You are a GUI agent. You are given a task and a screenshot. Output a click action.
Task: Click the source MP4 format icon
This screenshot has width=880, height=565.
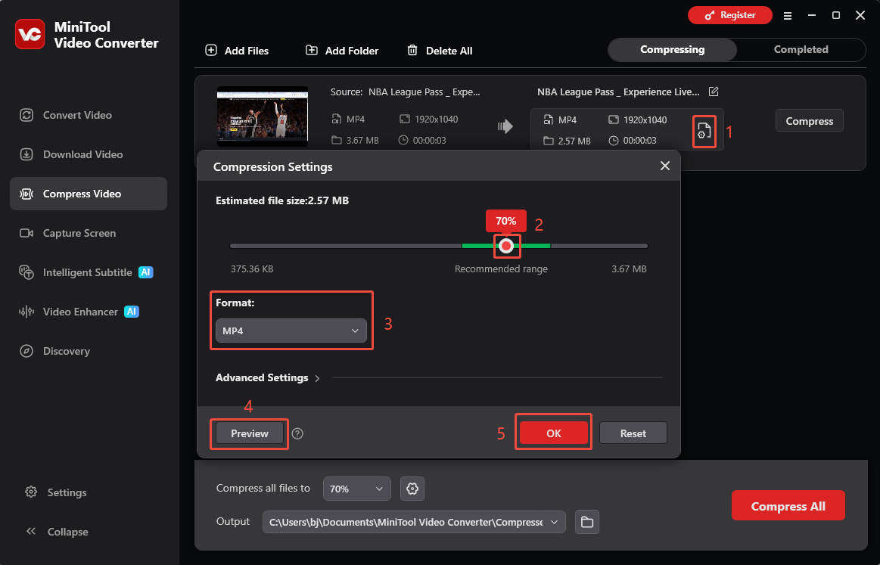click(x=336, y=119)
